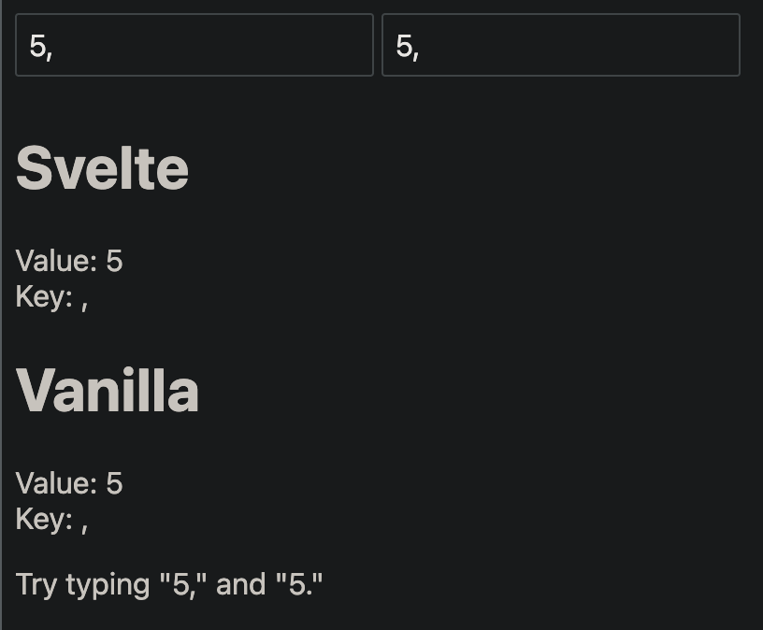Viewport: 763px width, 630px height.
Task: Click the word "Try" in the hint line
Action: pyautogui.click(x=37, y=583)
